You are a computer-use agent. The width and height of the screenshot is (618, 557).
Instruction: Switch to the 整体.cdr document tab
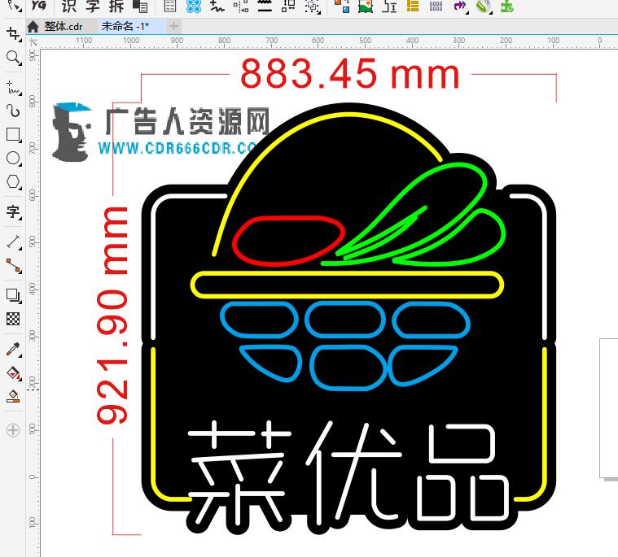[x=64, y=26]
